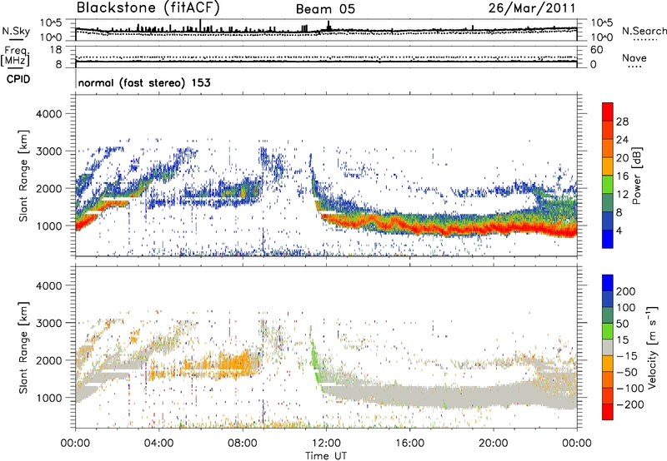Click the '100' label on Velocity colorbar
667x461 pixels.
[626, 308]
